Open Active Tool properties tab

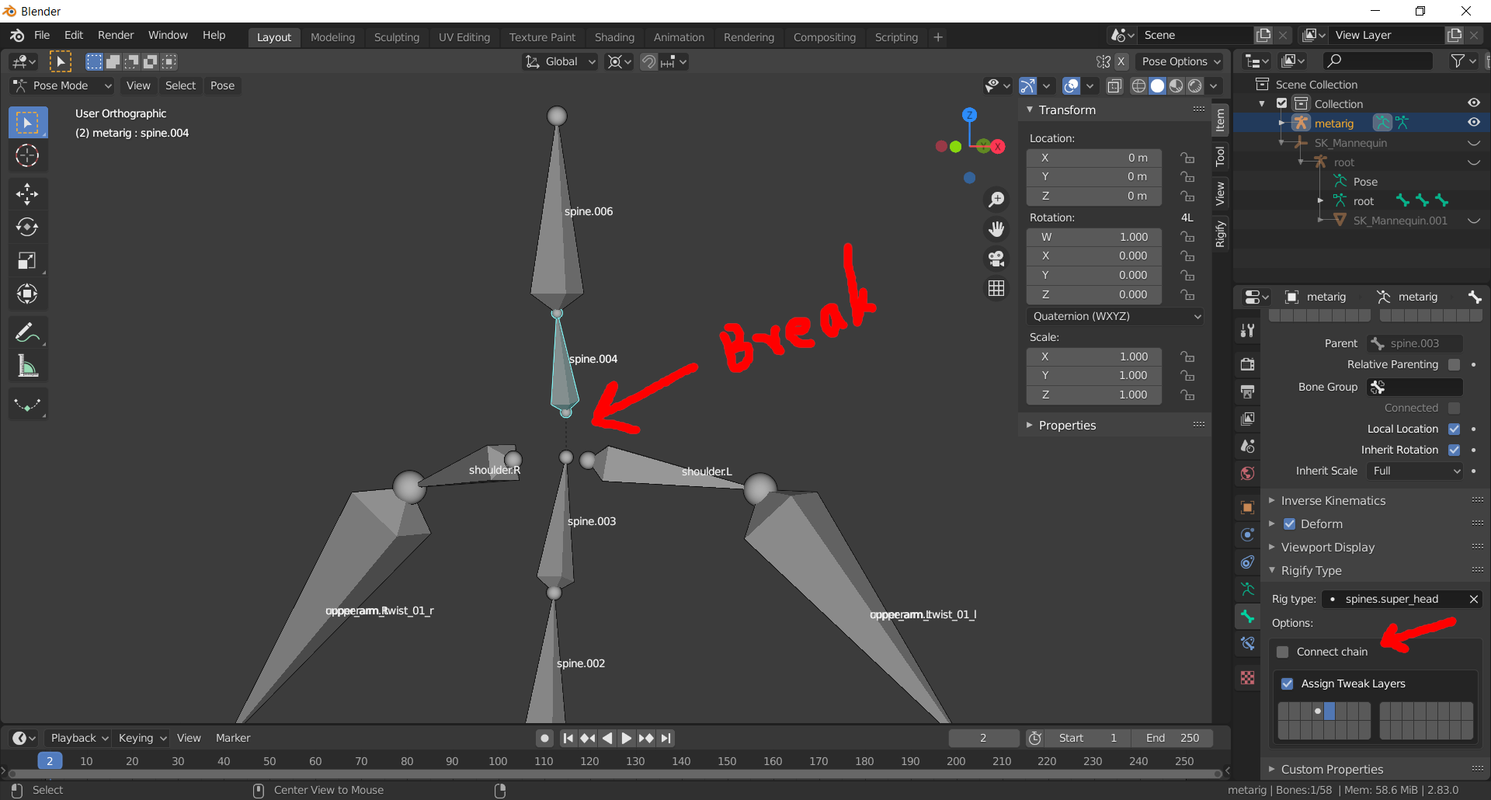click(1248, 331)
